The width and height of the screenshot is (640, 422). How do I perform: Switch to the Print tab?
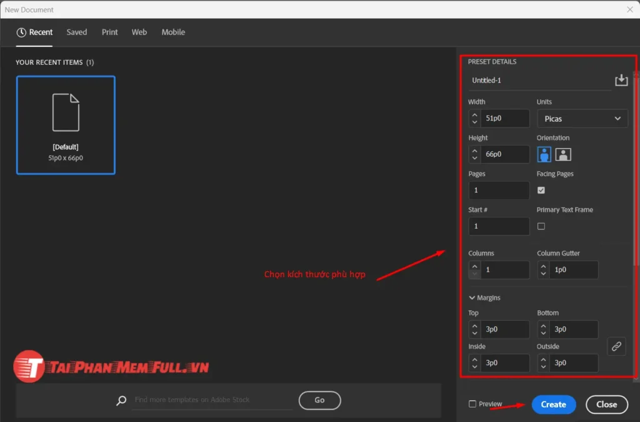point(109,32)
